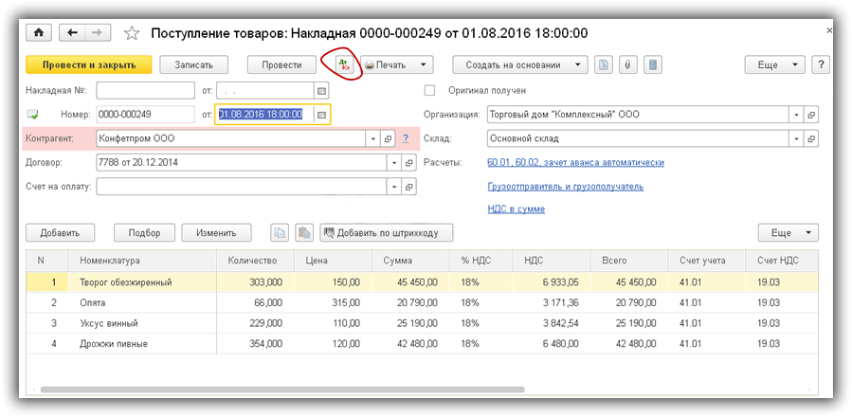Click the Счет НДС column header

point(781,261)
